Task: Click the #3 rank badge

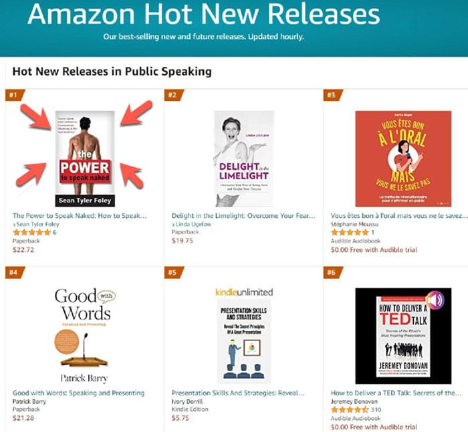Action: tap(331, 94)
